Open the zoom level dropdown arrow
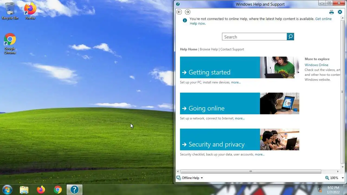This screenshot has height=195, width=347. 343,178
